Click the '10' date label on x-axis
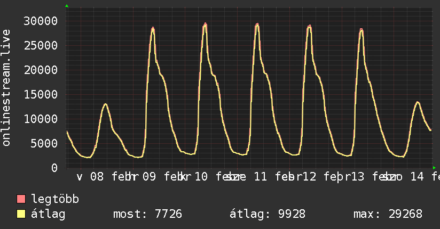Screen dimensions: 440x229 coord(201,177)
